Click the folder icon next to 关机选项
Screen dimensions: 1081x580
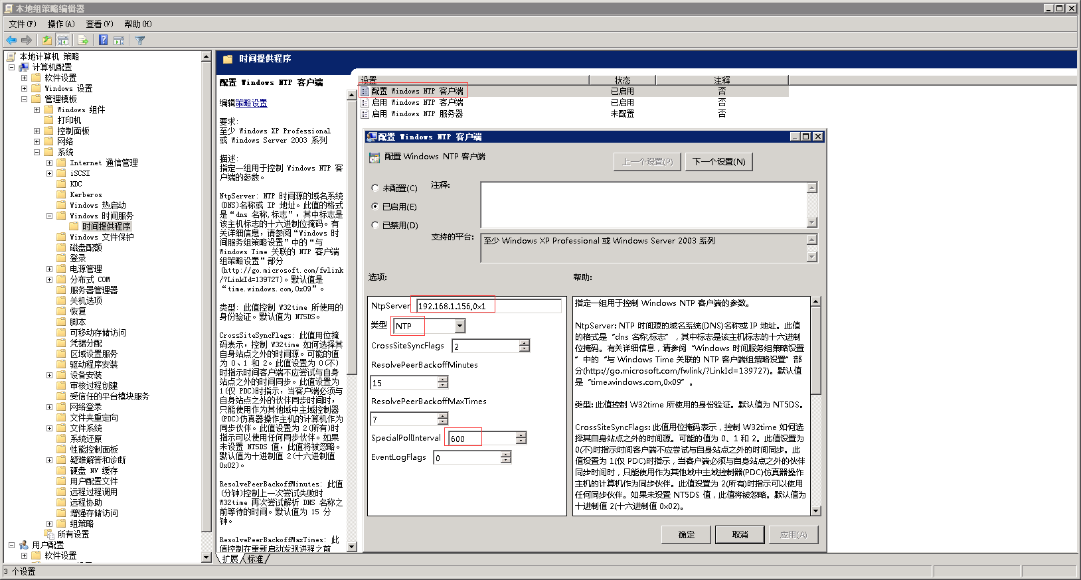tap(62, 301)
